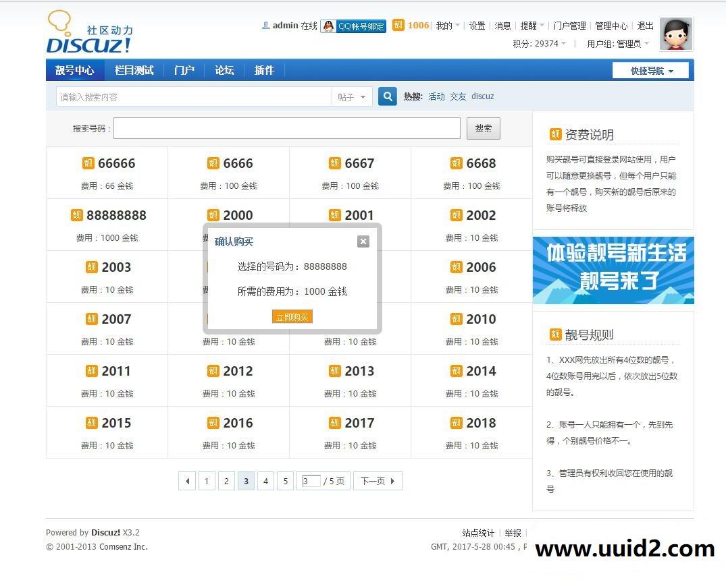Click the previous page arrow in pagination

coord(187,481)
